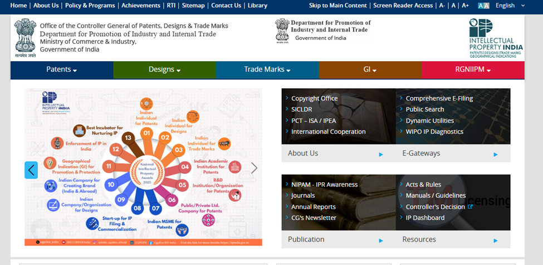Click the arrow icon next to E-Gateways
The width and height of the screenshot is (543, 265).
tap(495, 154)
